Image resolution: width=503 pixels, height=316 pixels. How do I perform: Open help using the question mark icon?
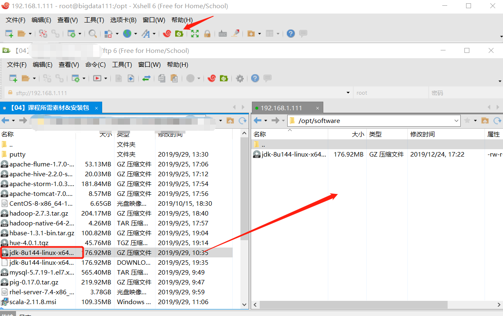(255, 78)
